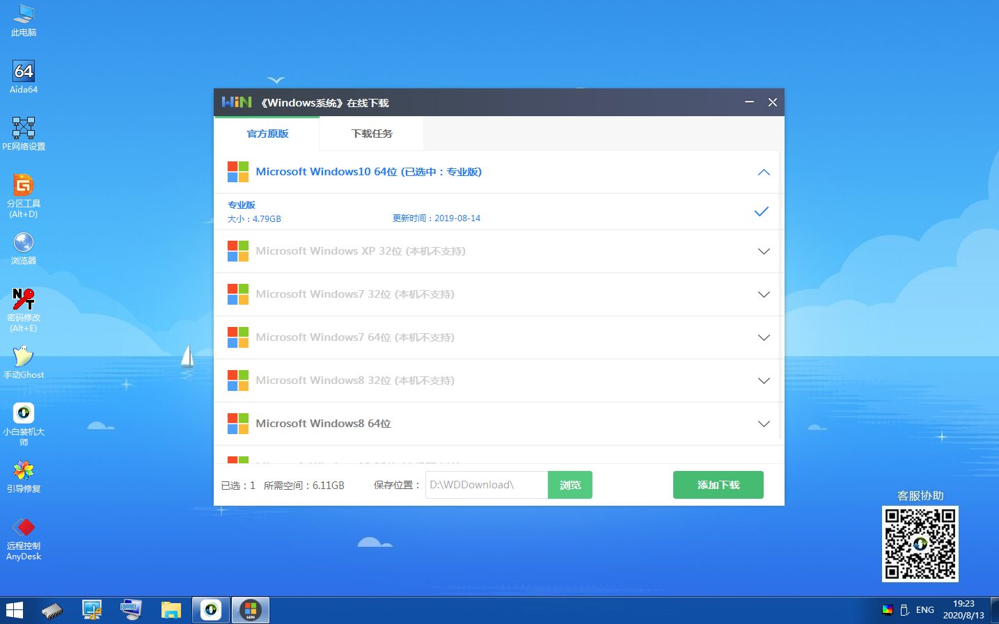Click the Windows8 32位 logo icon
Screen dimensions: 999x624
[x=238, y=381]
